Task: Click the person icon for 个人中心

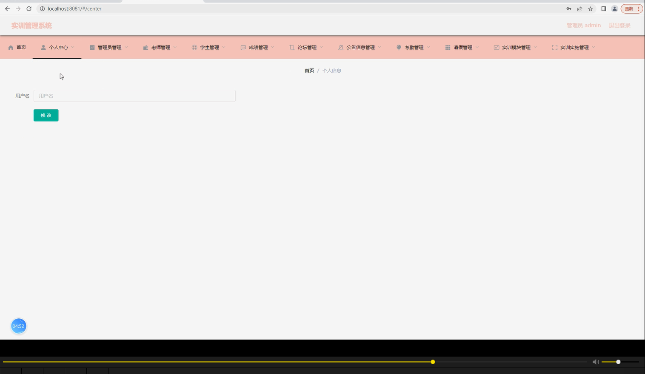Action: click(43, 48)
